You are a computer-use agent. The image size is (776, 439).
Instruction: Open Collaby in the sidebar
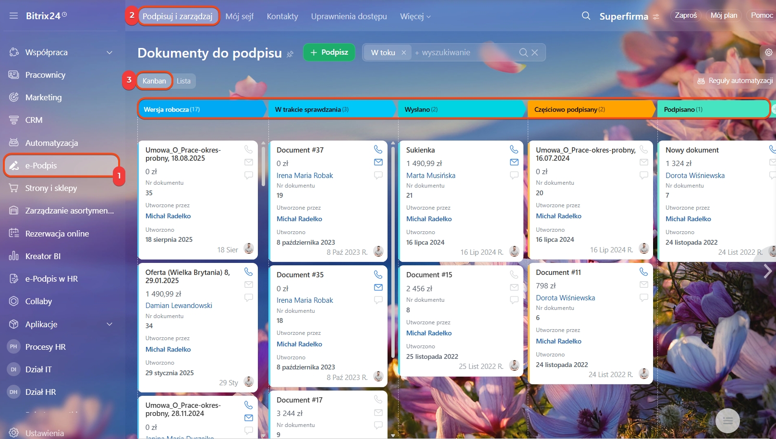point(38,301)
